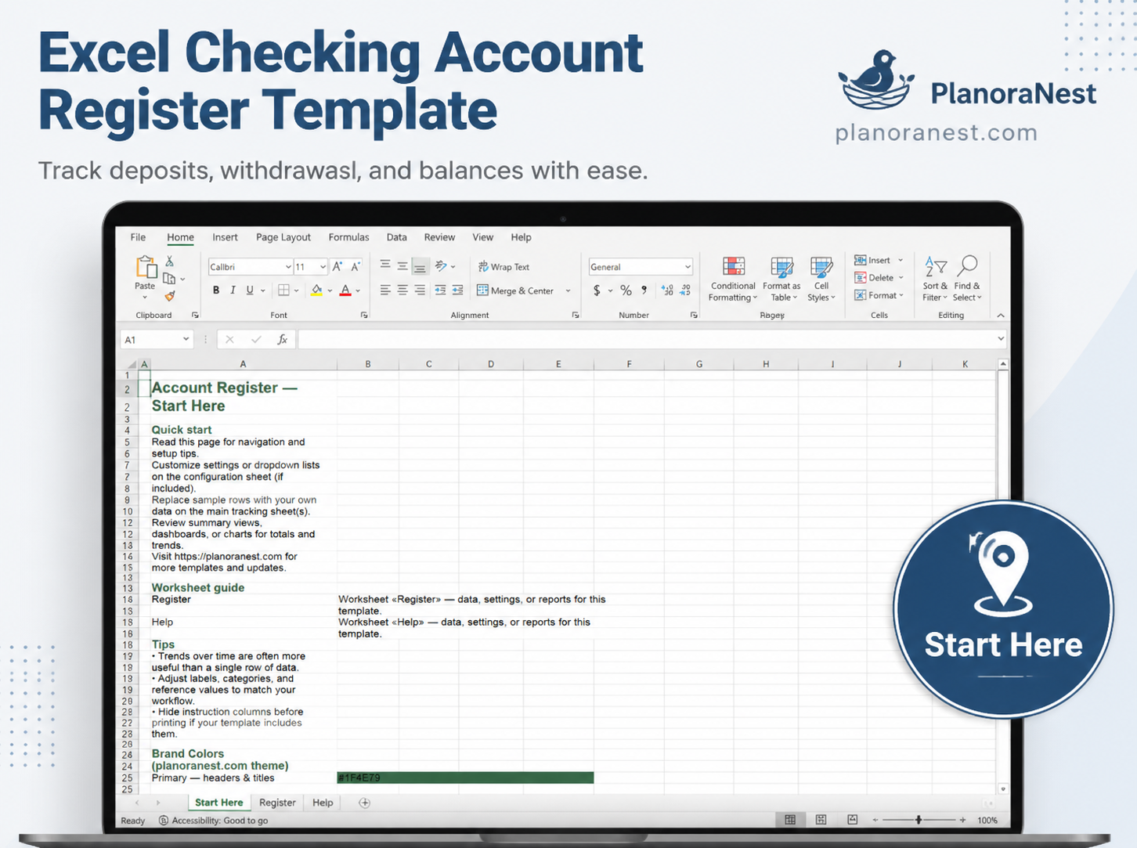Expand the Cell Styles gallery

(x=821, y=280)
